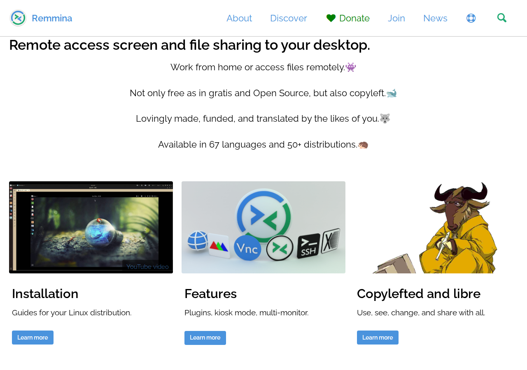Click Learn more under Features
This screenshot has width=527, height=370.
(205, 338)
